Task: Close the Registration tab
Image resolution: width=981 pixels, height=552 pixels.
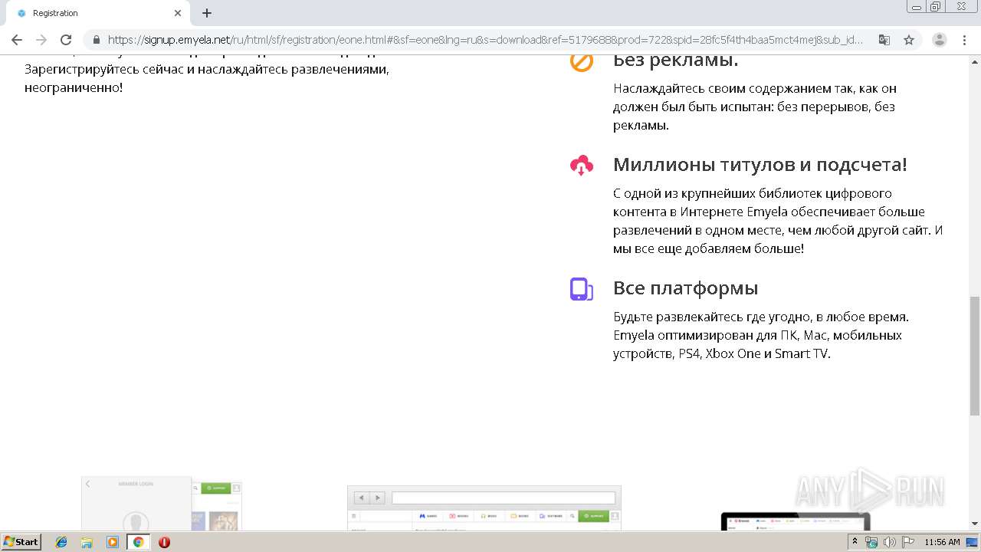Action: 178,13
